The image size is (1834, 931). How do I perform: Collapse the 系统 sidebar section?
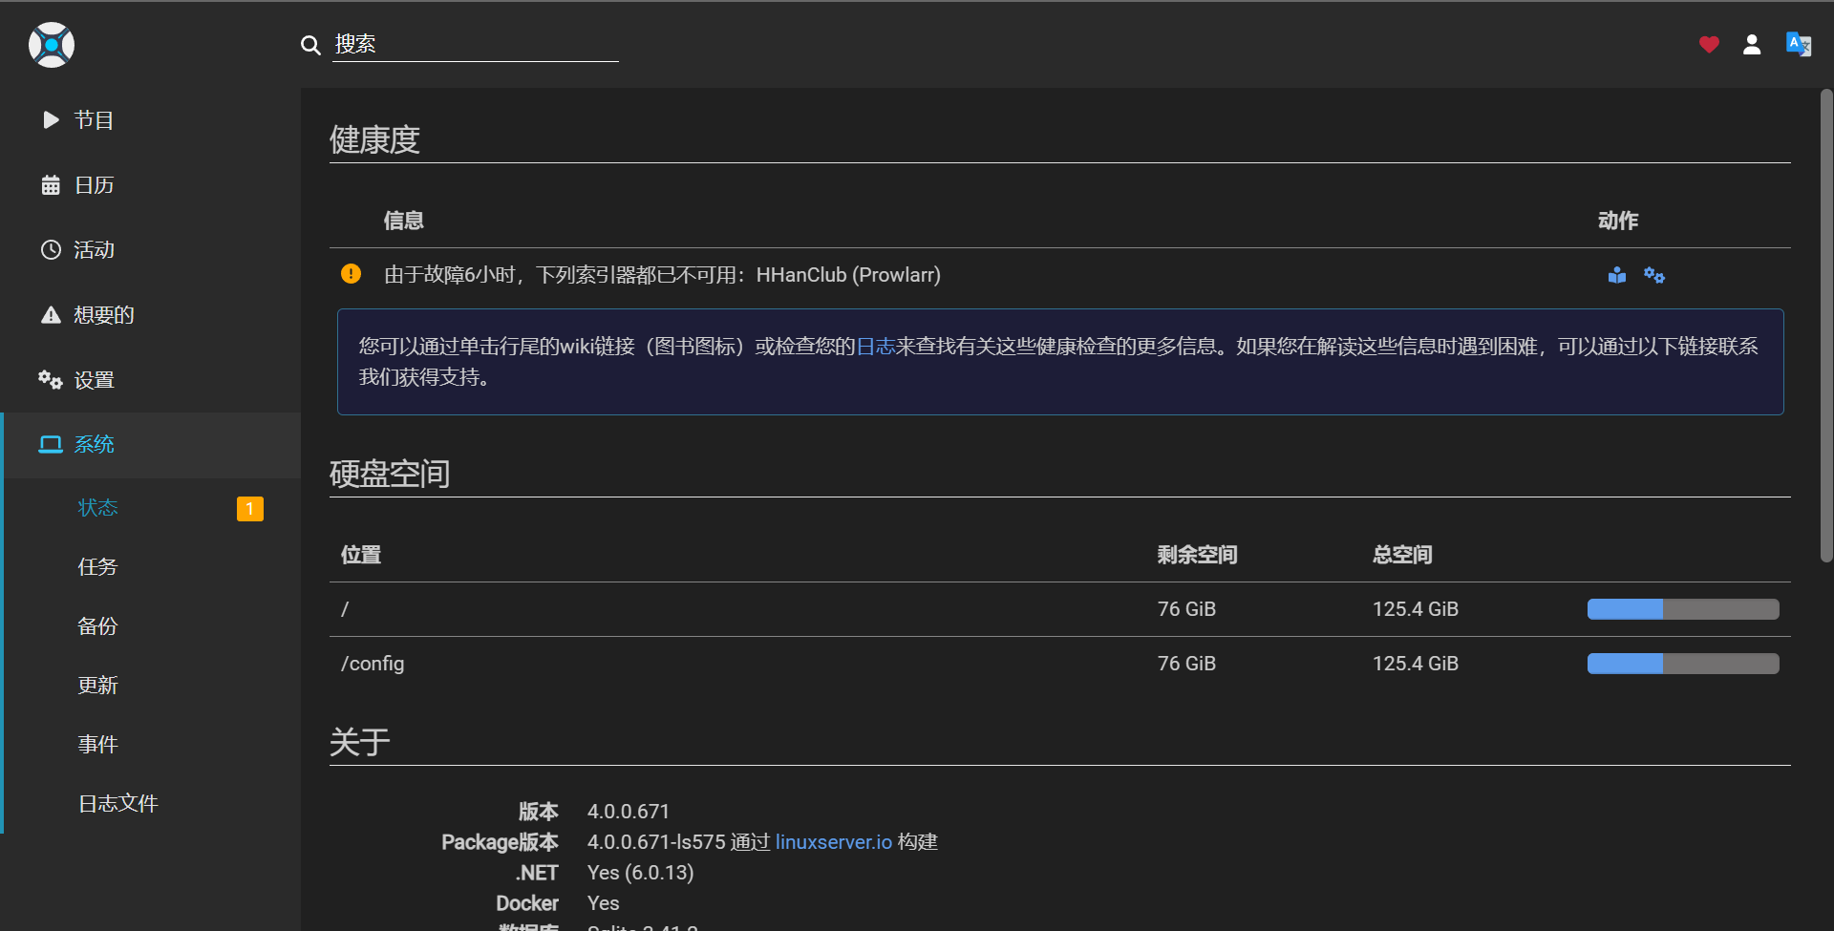[x=95, y=444]
